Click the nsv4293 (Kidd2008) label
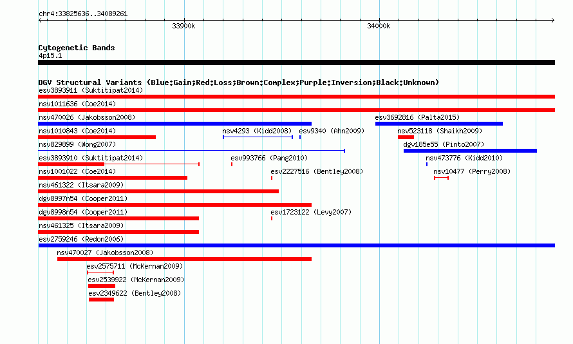Image resolution: width=573 pixels, height=344 pixels. [x=257, y=131]
